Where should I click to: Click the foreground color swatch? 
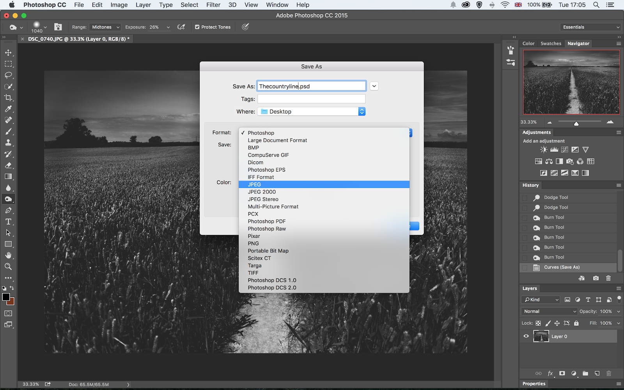coord(6,297)
